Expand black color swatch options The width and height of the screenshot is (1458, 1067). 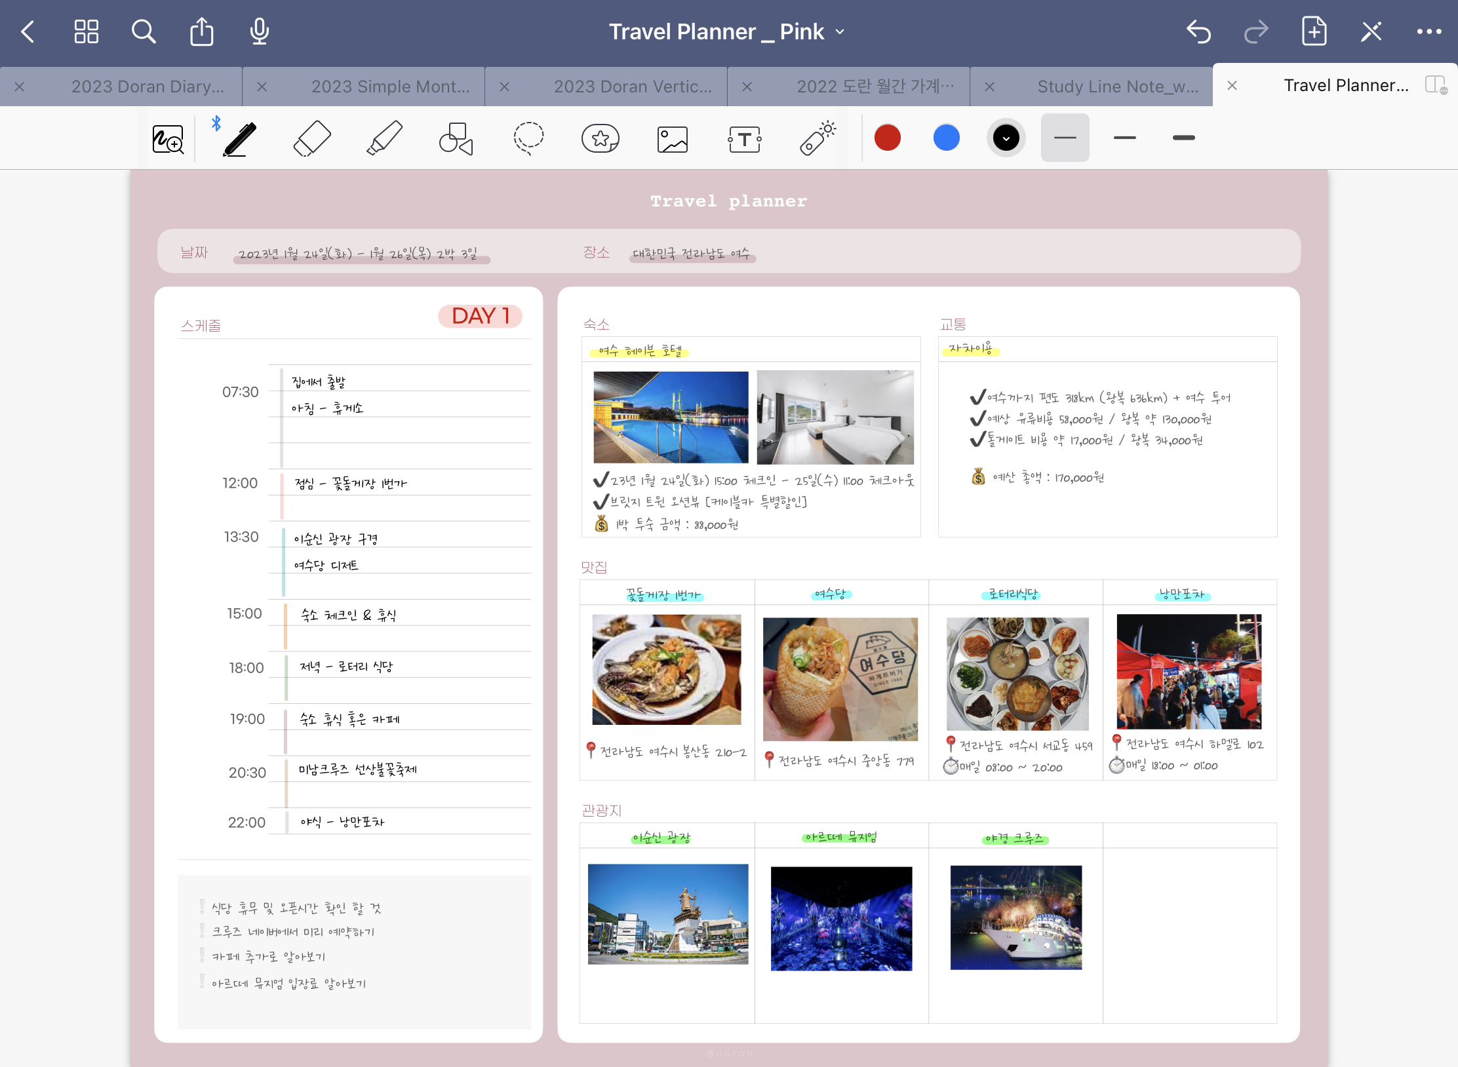pyautogui.click(x=1006, y=138)
